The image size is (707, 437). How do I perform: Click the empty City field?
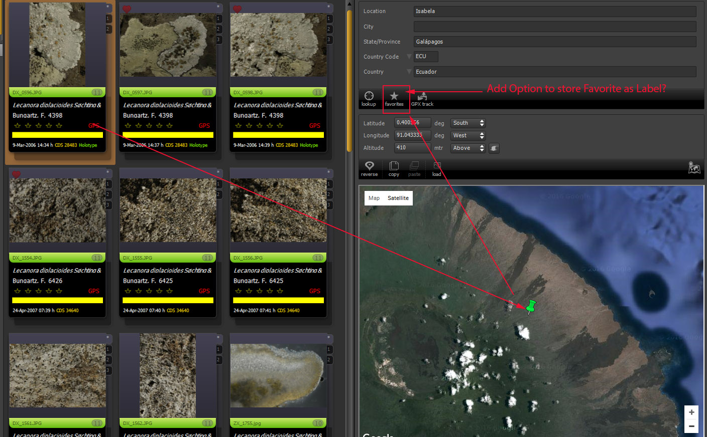[x=555, y=27]
